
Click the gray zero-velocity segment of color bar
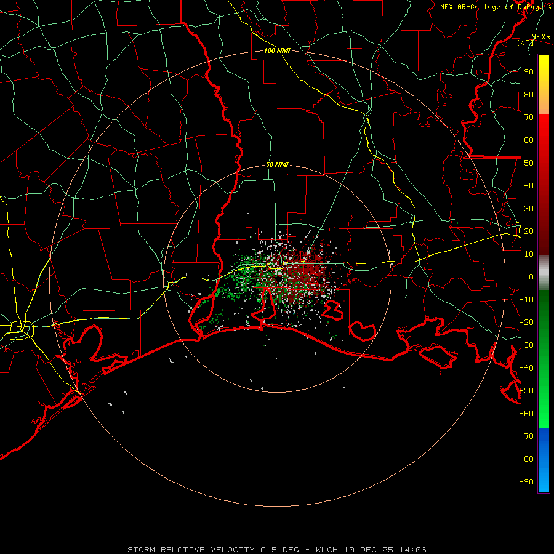tap(544, 273)
